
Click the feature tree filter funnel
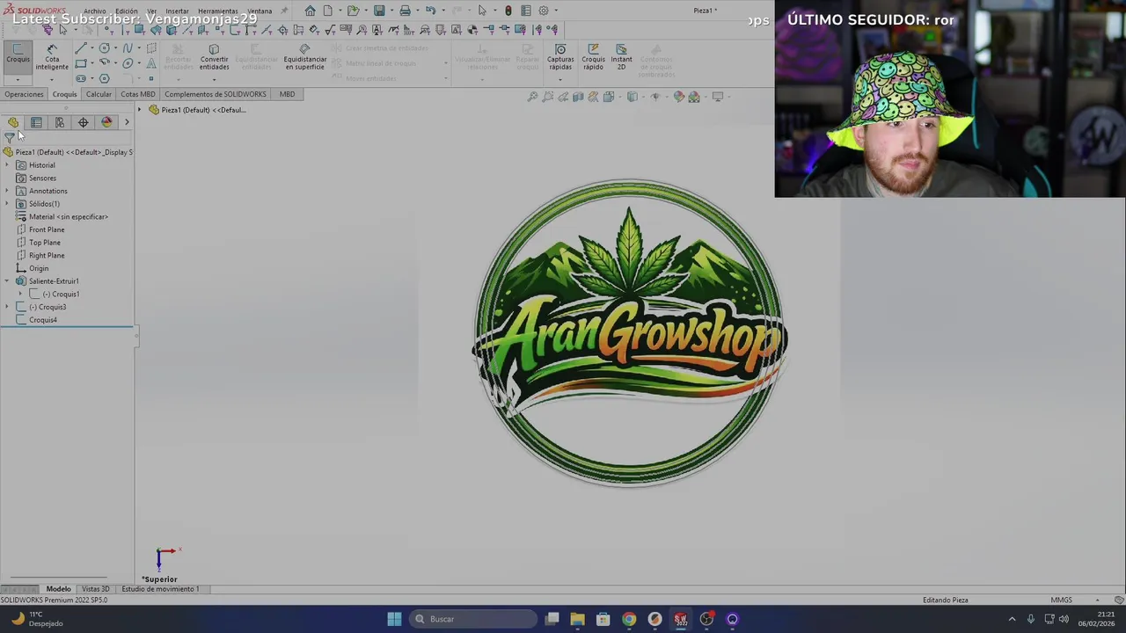click(x=9, y=138)
